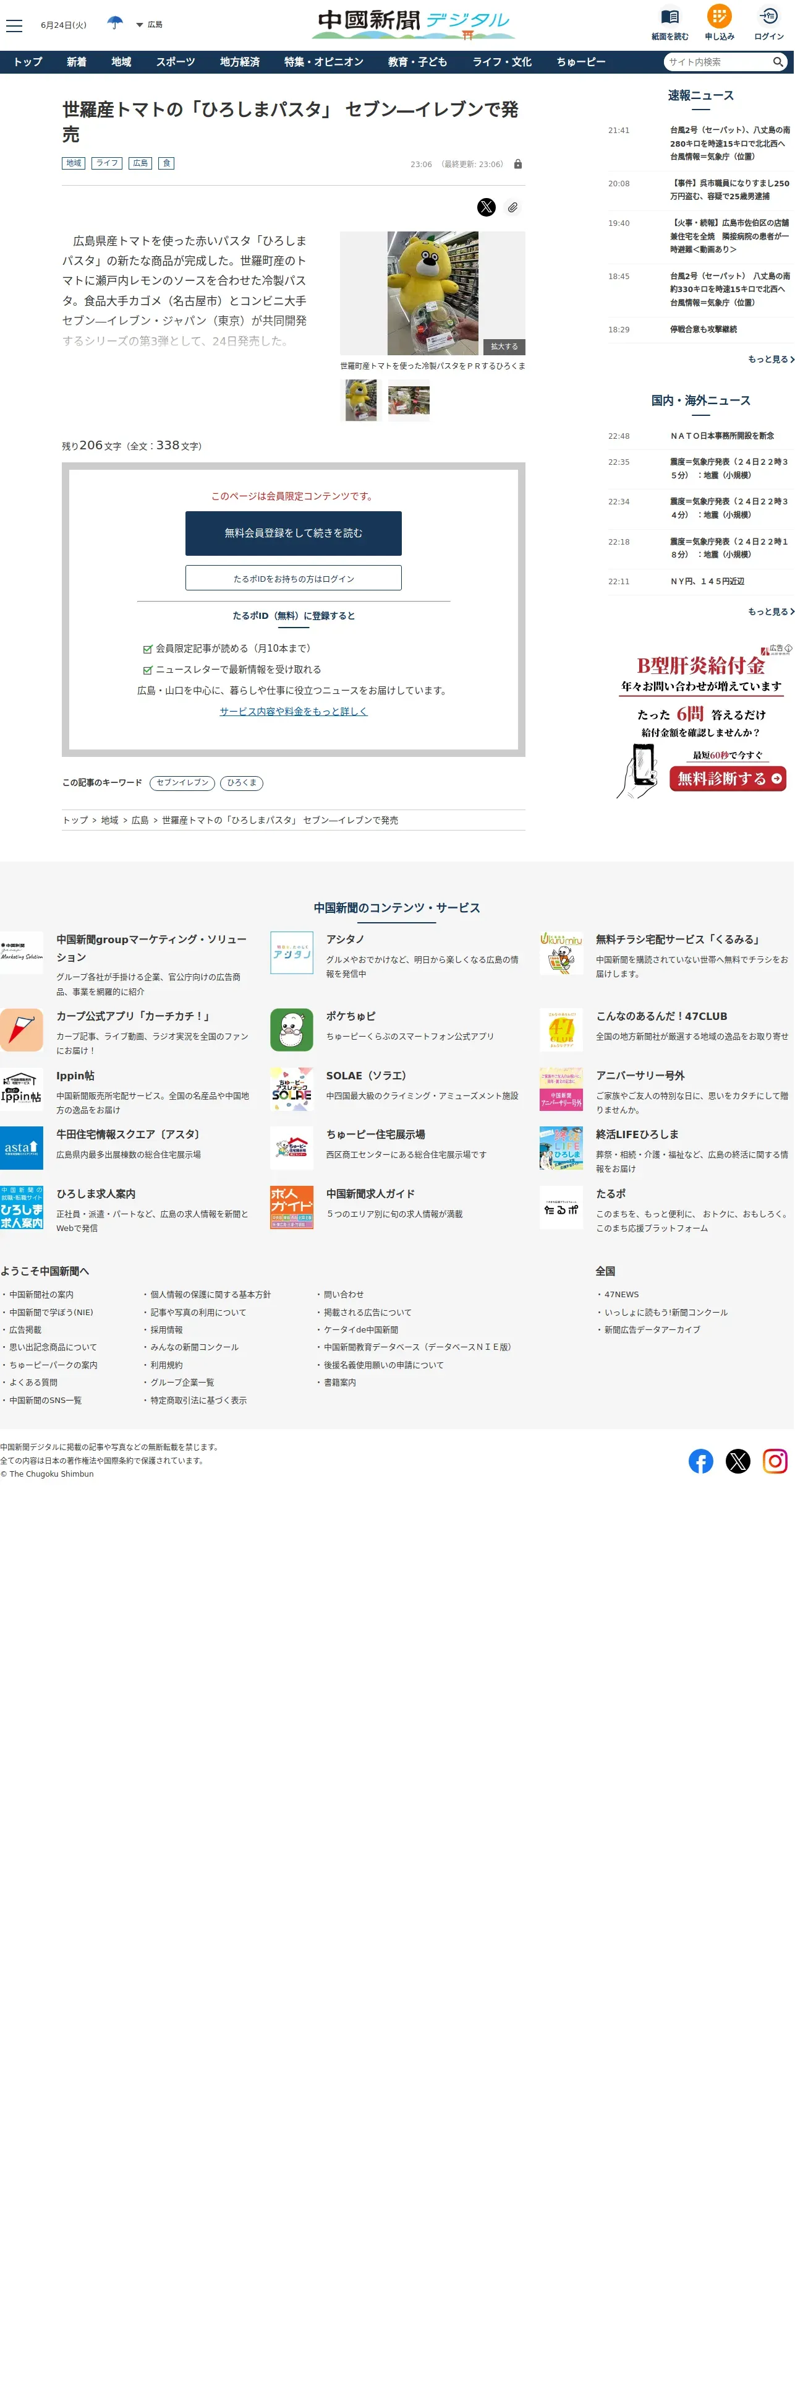
Task: Click the X footer icon
Action: click(738, 1461)
